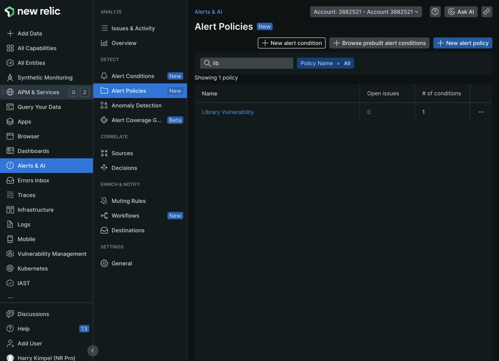The height and width of the screenshot is (361, 499).
Task: Open the row actions ellipsis for Library Vulnerability
Action: 481,112
